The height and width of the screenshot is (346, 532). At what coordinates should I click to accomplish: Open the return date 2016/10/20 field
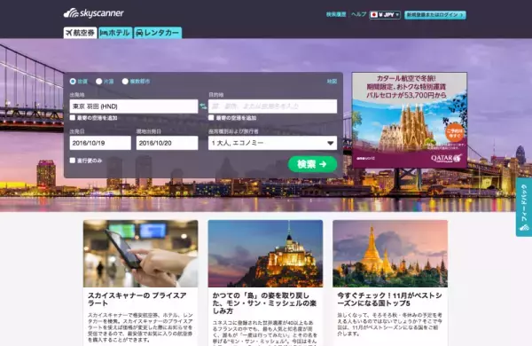(167, 143)
